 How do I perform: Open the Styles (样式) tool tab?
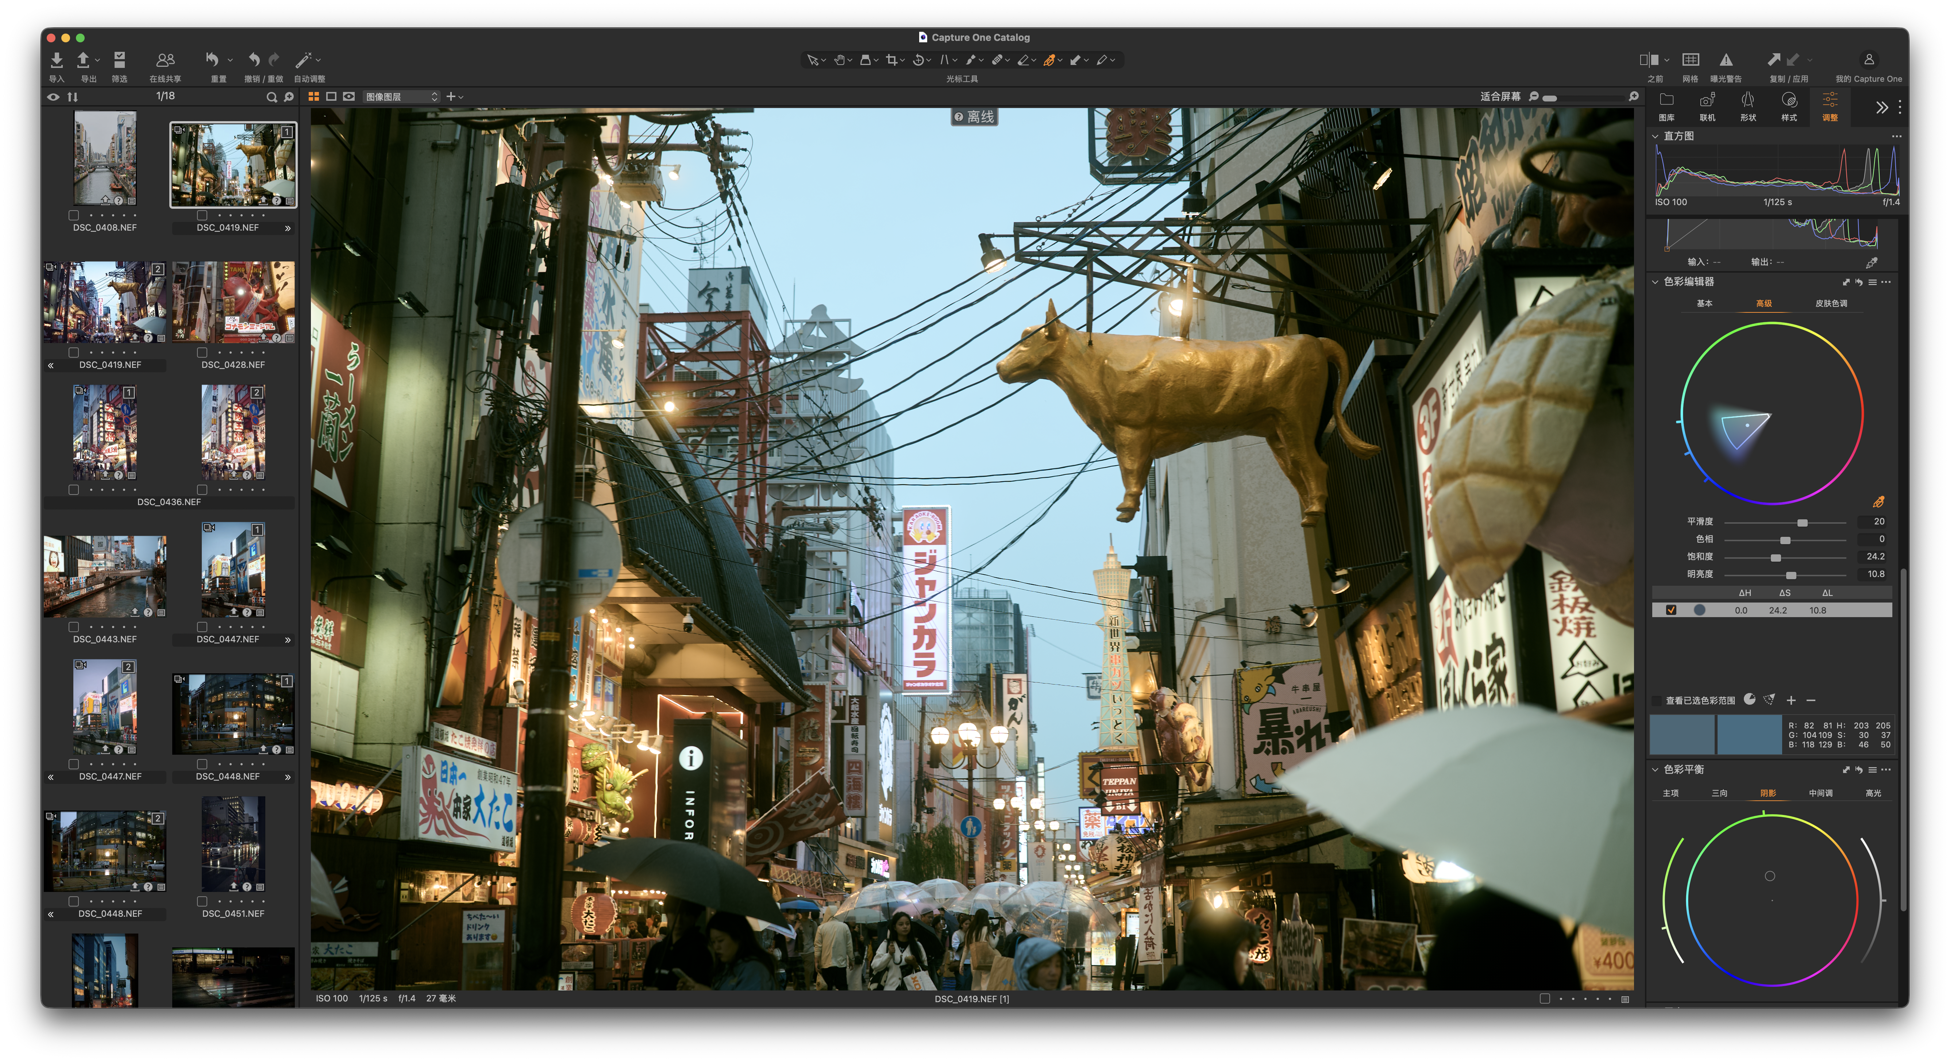(1788, 106)
